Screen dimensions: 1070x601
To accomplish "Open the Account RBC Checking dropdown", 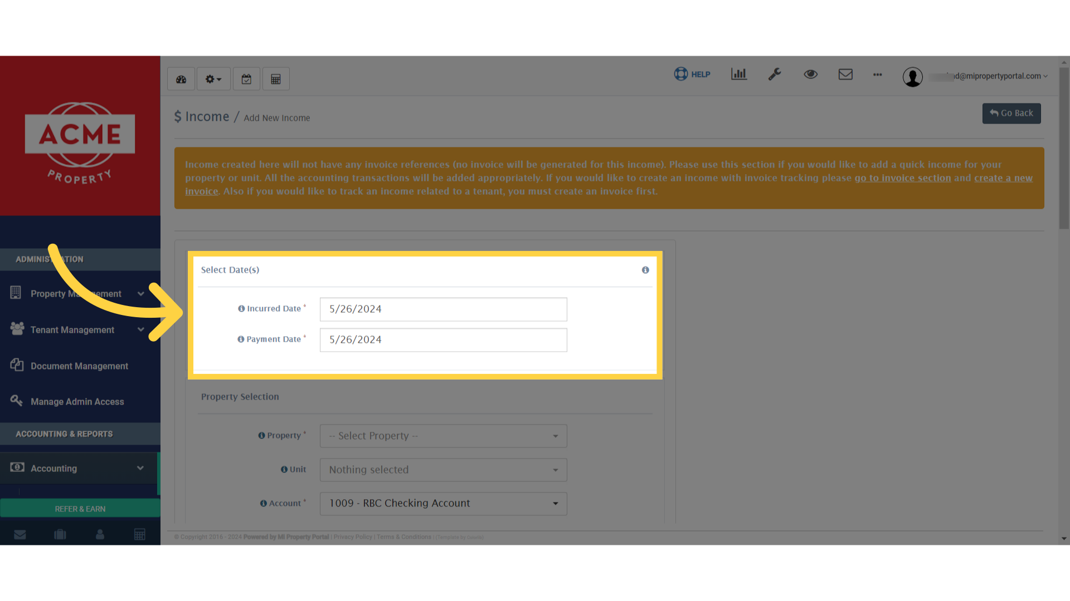I will point(444,504).
